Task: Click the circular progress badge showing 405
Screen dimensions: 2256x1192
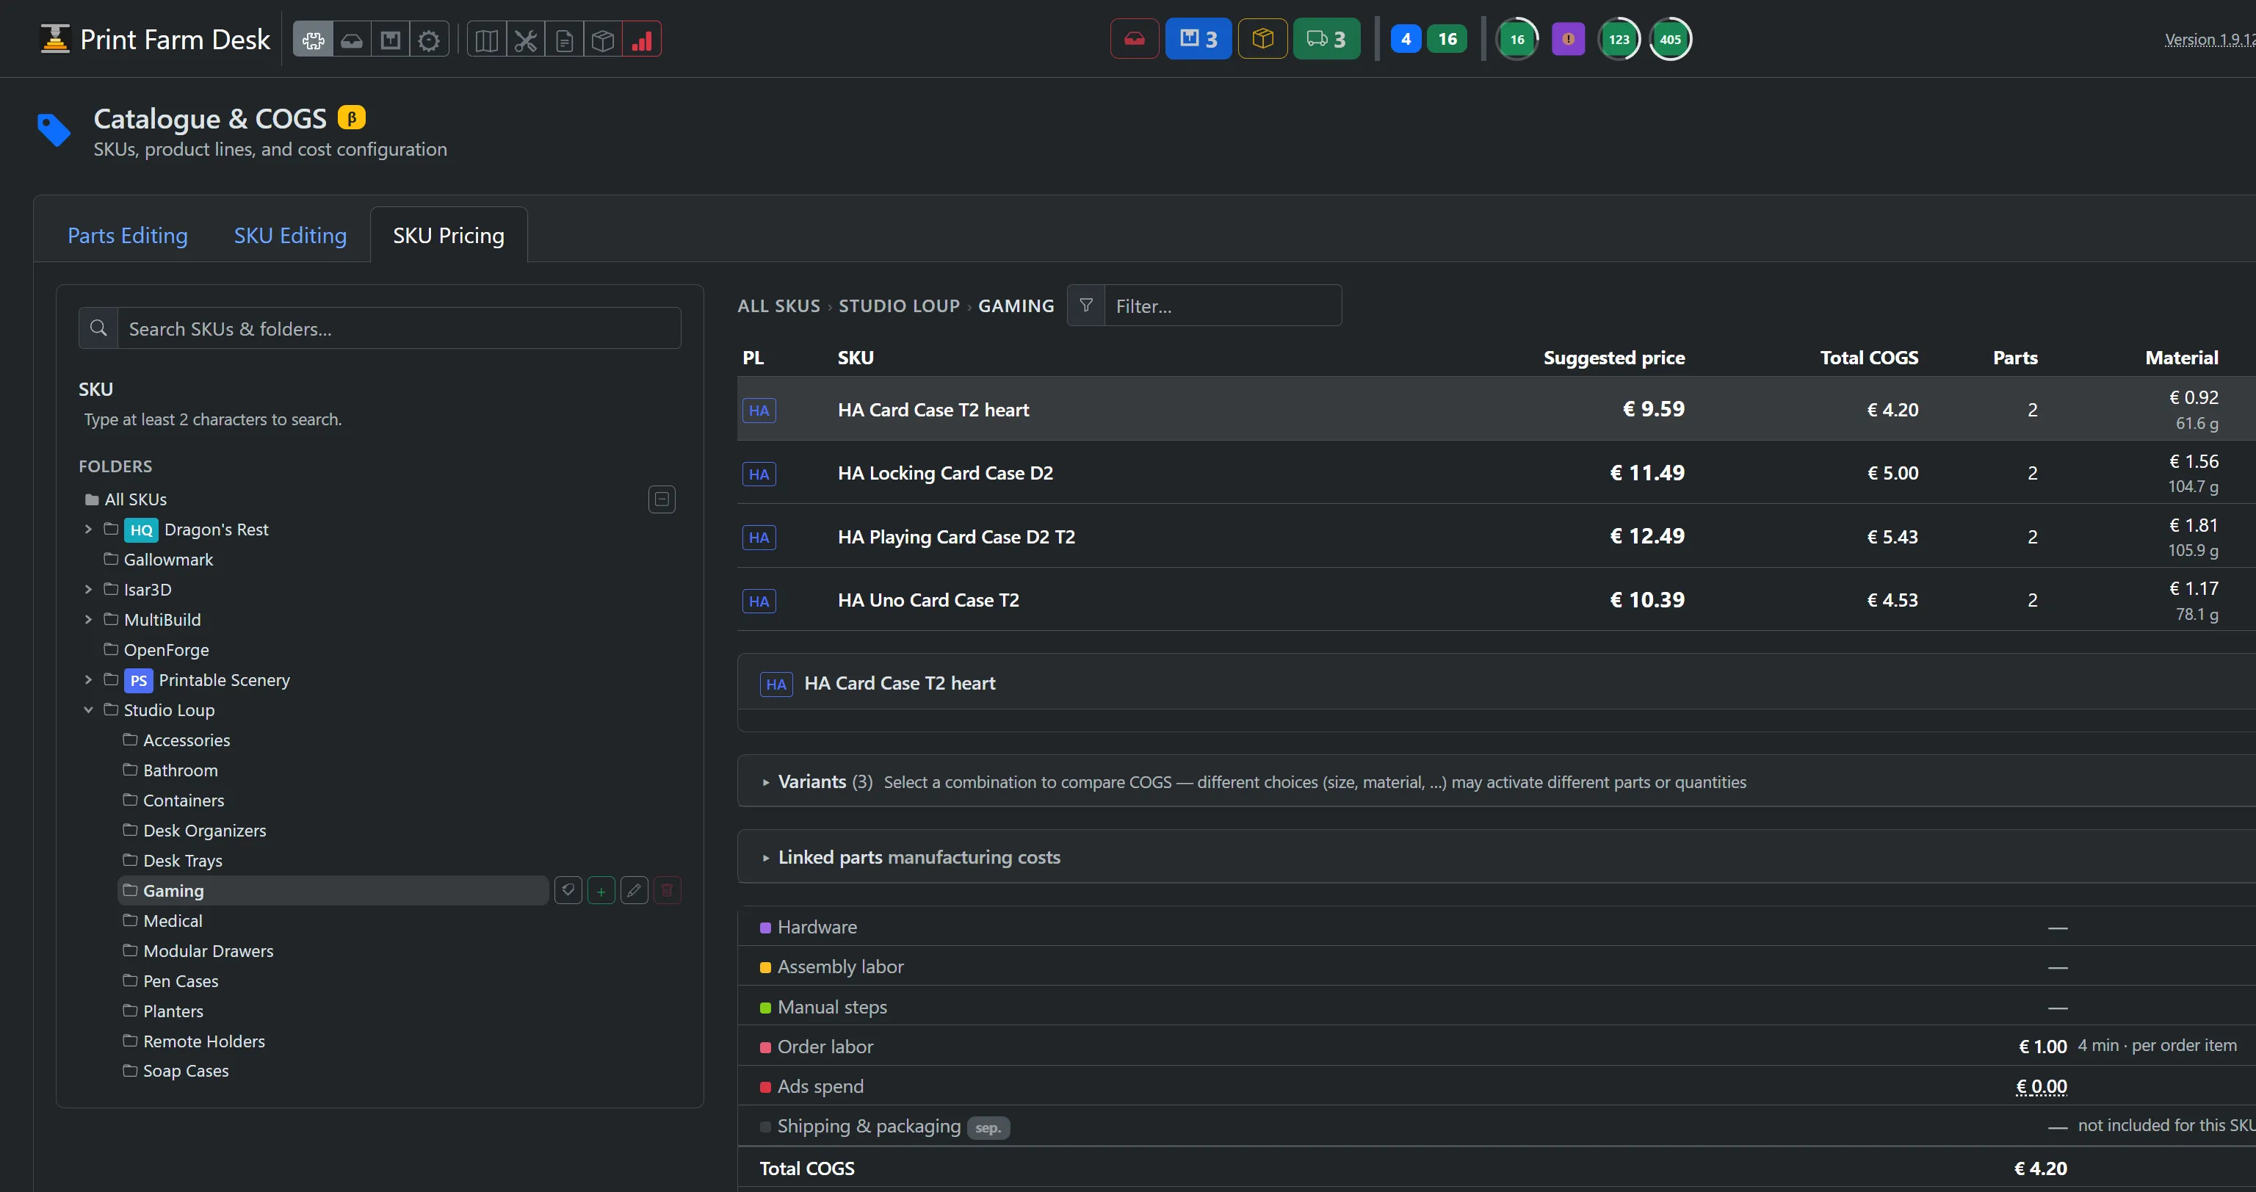Action: point(1670,40)
